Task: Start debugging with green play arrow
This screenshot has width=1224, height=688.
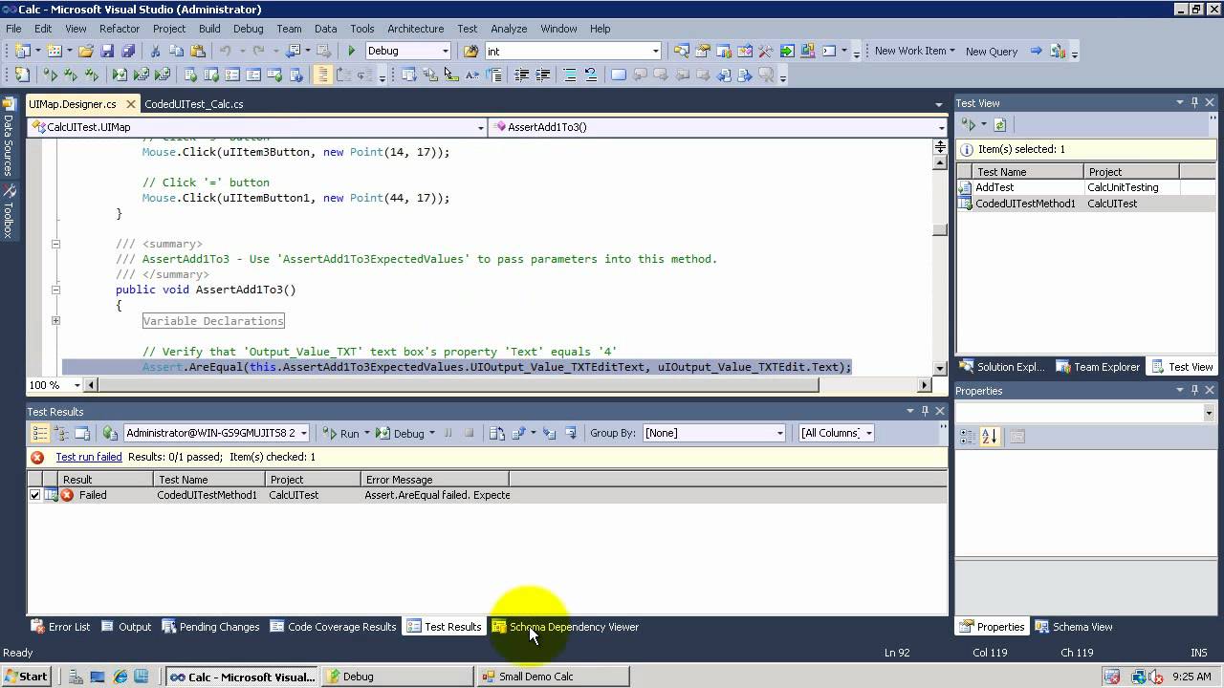Action: click(351, 51)
